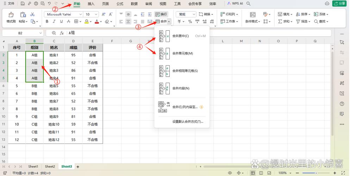Choose 合并居中(C) from merge menu

tap(182, 36)
